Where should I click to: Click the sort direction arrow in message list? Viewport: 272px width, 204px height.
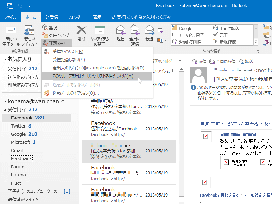(x=173, y=71)
